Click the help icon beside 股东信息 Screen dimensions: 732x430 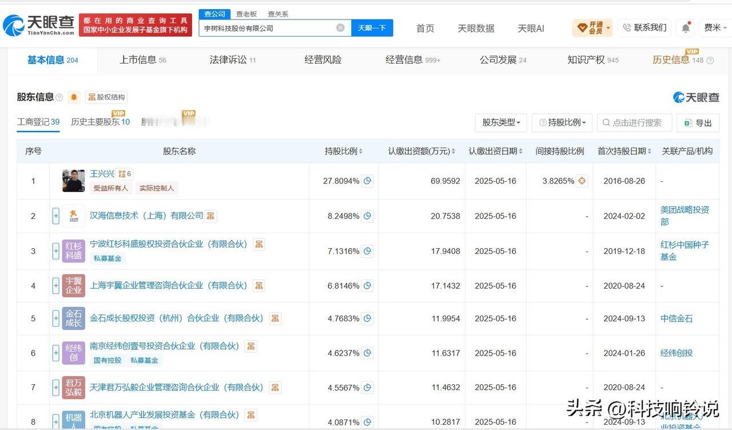pos(59,98)
